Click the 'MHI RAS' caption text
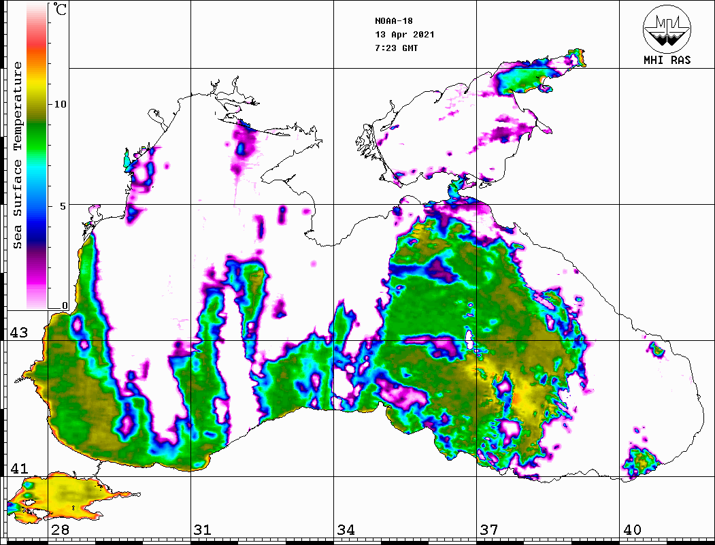 667,60
